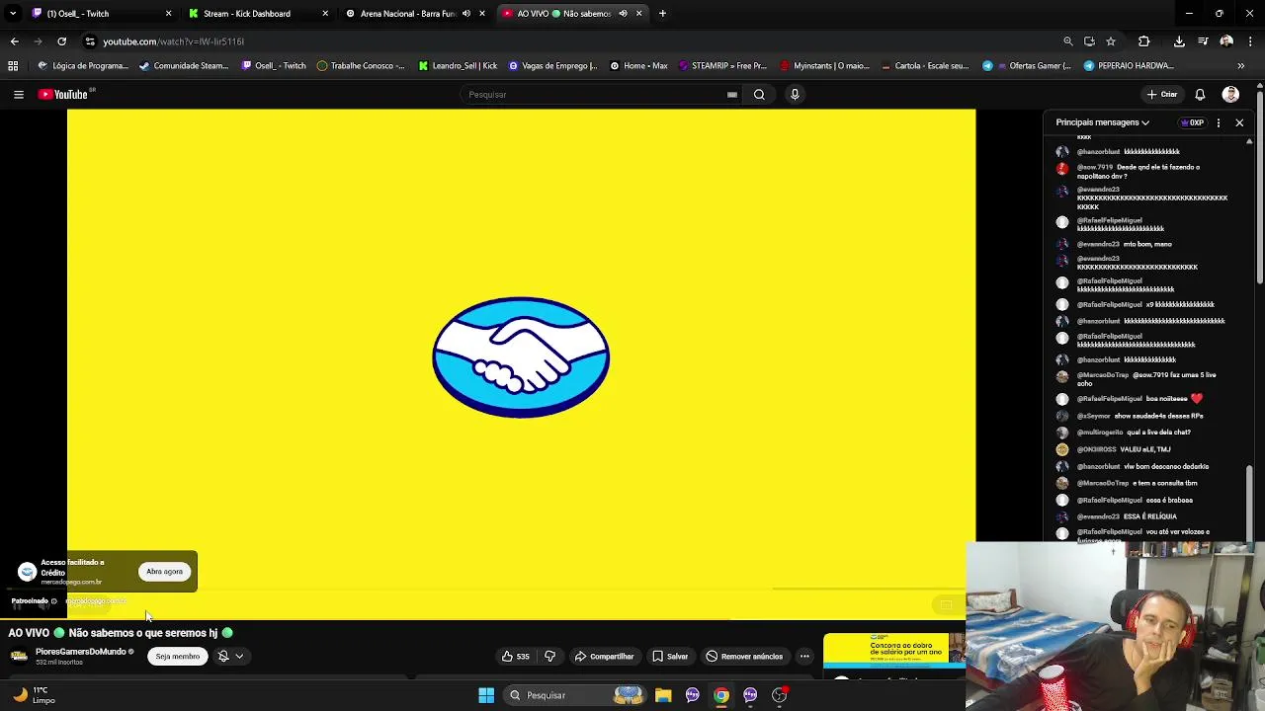Click the PioresGamersDoMundo channel avatar
This screenshot has height=711, width=1265.
click(19, 656)
